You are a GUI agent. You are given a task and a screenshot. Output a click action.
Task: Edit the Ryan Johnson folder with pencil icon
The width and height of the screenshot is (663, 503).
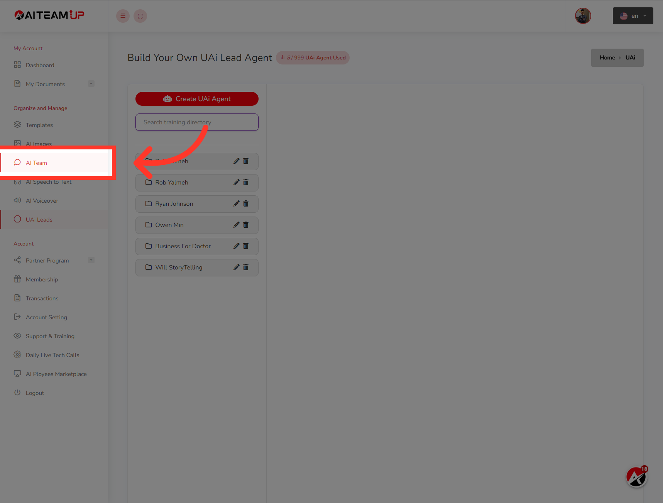pyautogui.click(x=237, y=203)
